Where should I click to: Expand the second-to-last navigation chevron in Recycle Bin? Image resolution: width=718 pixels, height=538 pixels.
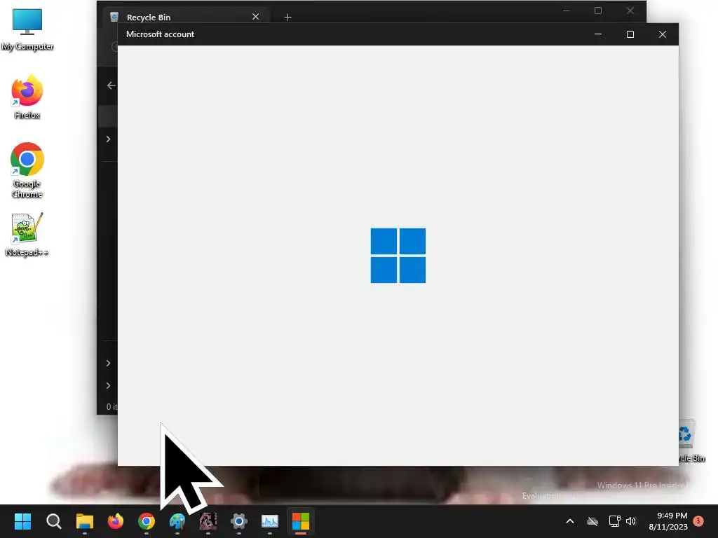coord(109,364)
